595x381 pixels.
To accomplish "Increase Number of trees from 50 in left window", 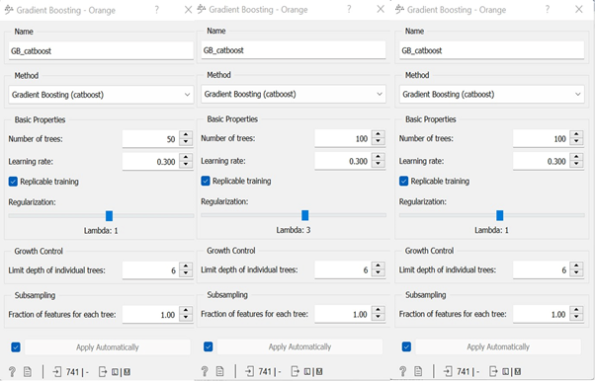I will [186, 135].
